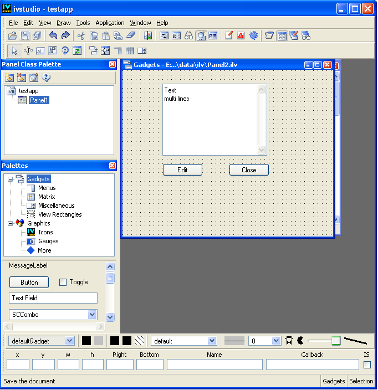Tick the Toggle checkbox in palette
Image resolution: width=378 pixels, height=390 pixels.
(x=63, y=283)
